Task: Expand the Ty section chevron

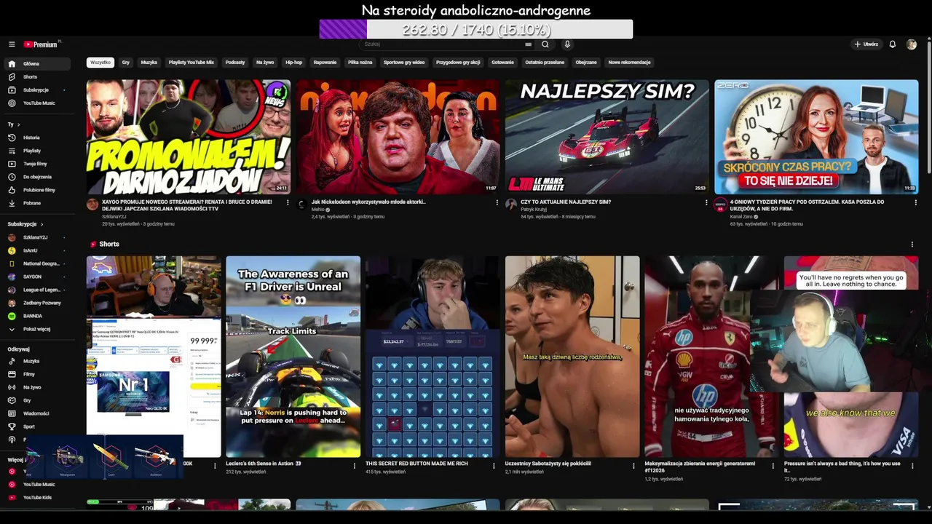Action: click(x=17, y=124)
